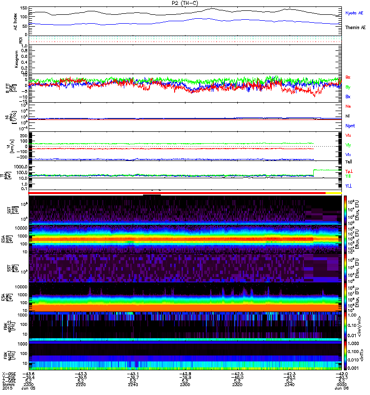Click the -200 tick on Vi axis
Image resolution: width=370 pixels, height=395 pixels.
pyautogui.click(x=22, y=157)
